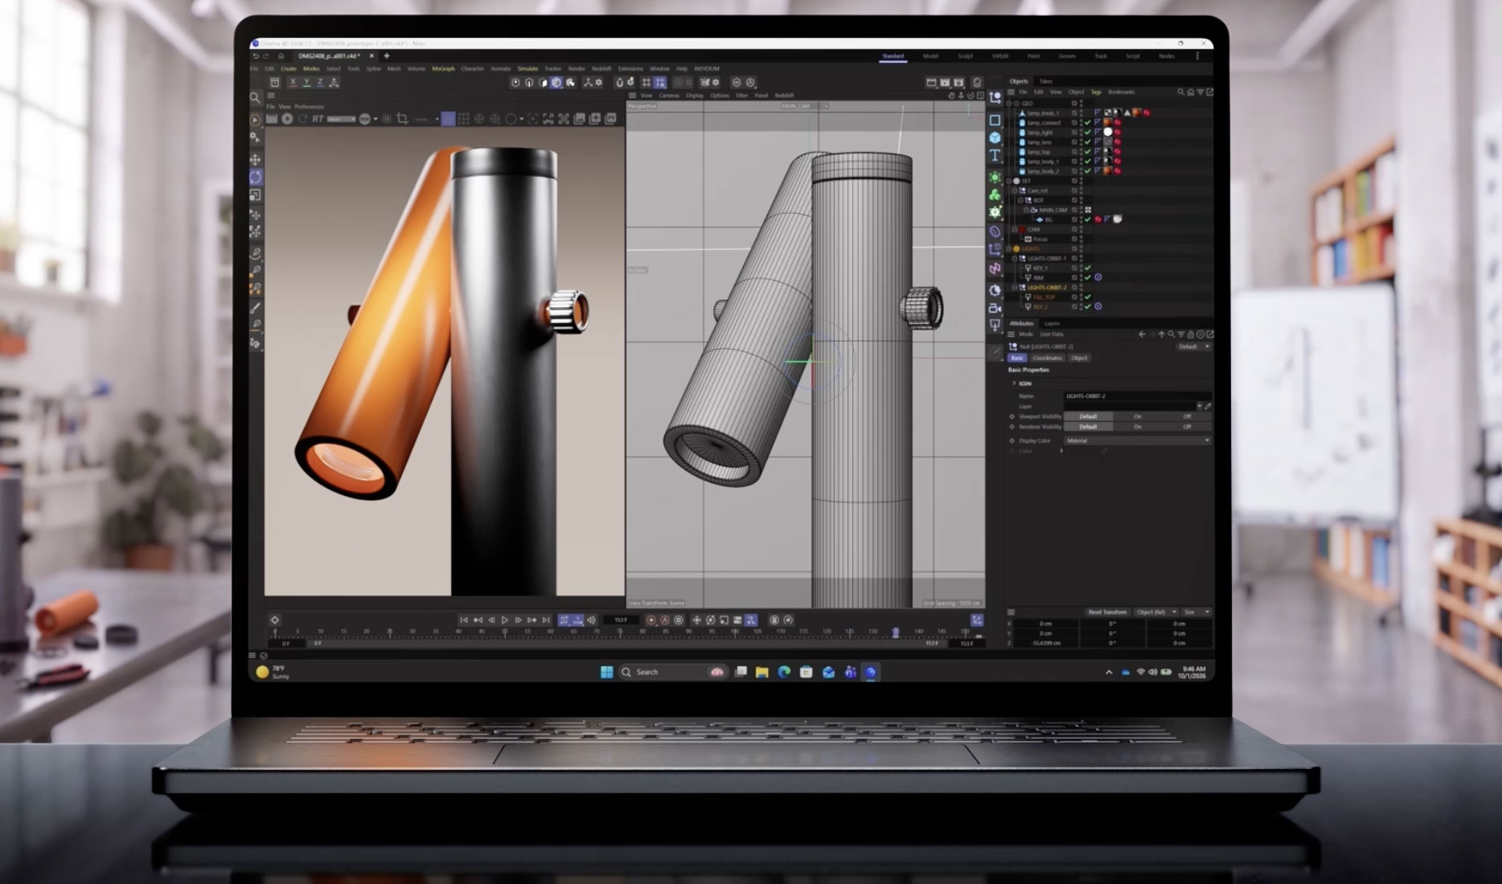Set Viewport Visibility to On
The image size is (1502, 884).
1137,416
